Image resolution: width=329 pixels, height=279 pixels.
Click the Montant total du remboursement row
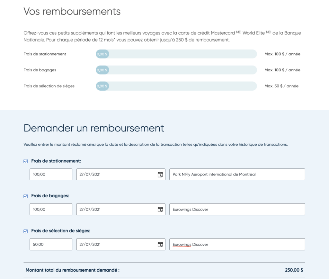pos(164,270)
